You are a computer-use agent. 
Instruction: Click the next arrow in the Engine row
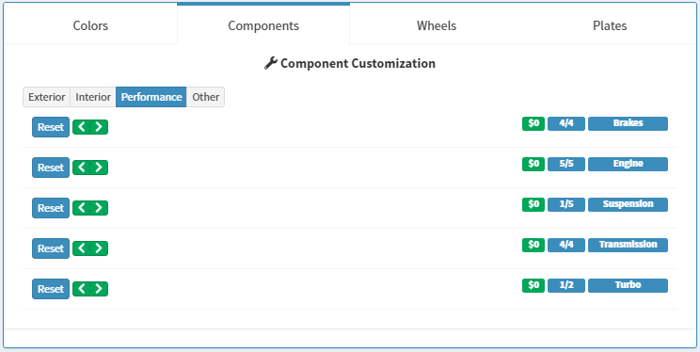tap(99, 168)
